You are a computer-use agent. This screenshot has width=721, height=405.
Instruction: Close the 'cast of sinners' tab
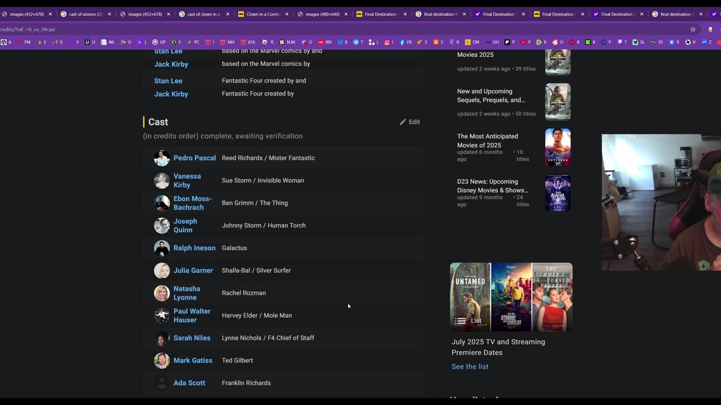coord(109,14)
